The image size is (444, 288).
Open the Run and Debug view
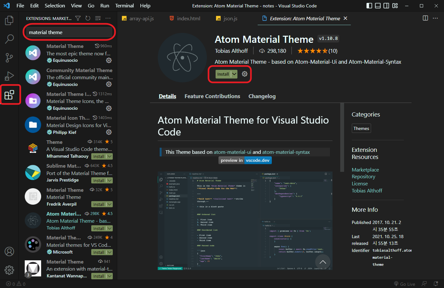point(9,76)
